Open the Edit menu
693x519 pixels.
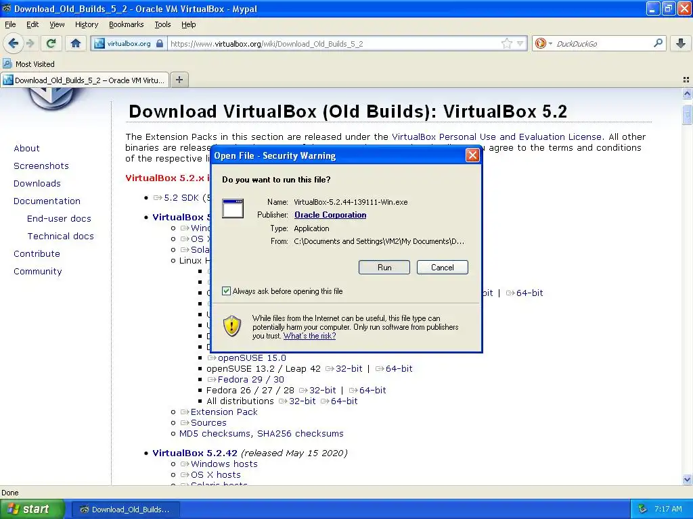[x=32, y=24]
